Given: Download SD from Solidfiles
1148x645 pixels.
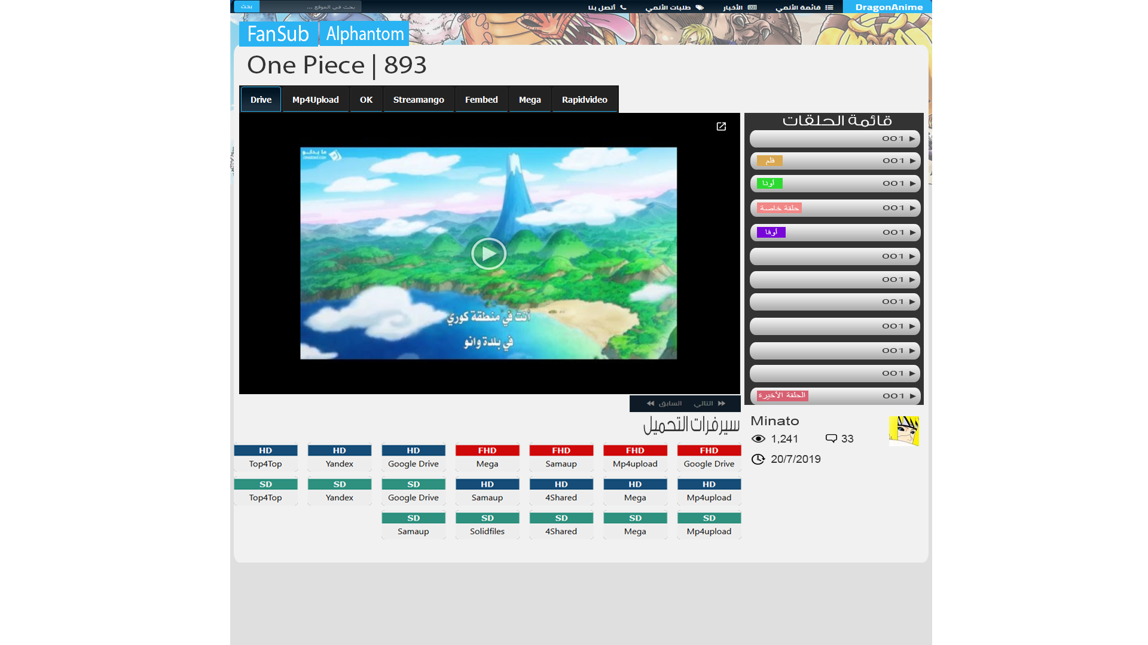Looking at the screenshot, I should coord(487,525).
